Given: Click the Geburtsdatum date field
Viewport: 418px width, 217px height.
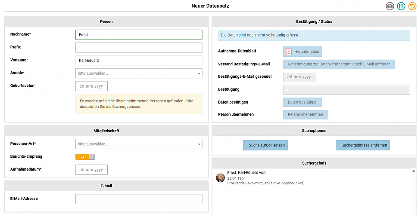Looking at the screenshot, I should (91, 86).
